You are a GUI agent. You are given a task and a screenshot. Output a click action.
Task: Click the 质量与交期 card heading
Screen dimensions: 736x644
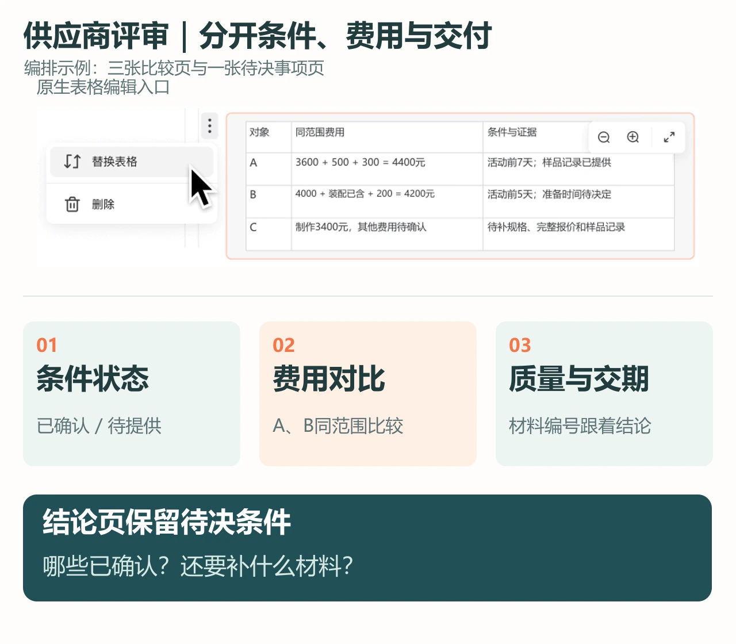579,379
